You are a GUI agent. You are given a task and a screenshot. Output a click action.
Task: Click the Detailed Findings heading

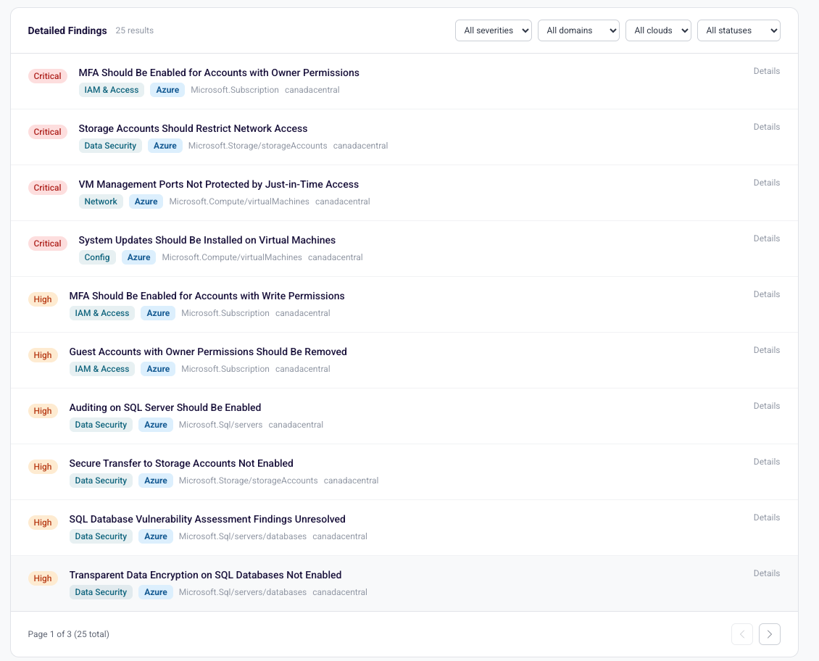[x=67, y=31]
